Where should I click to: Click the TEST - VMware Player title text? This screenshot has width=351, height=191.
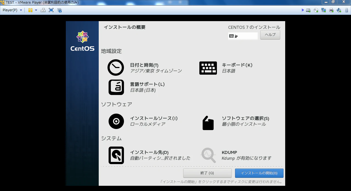coord(42,2)
